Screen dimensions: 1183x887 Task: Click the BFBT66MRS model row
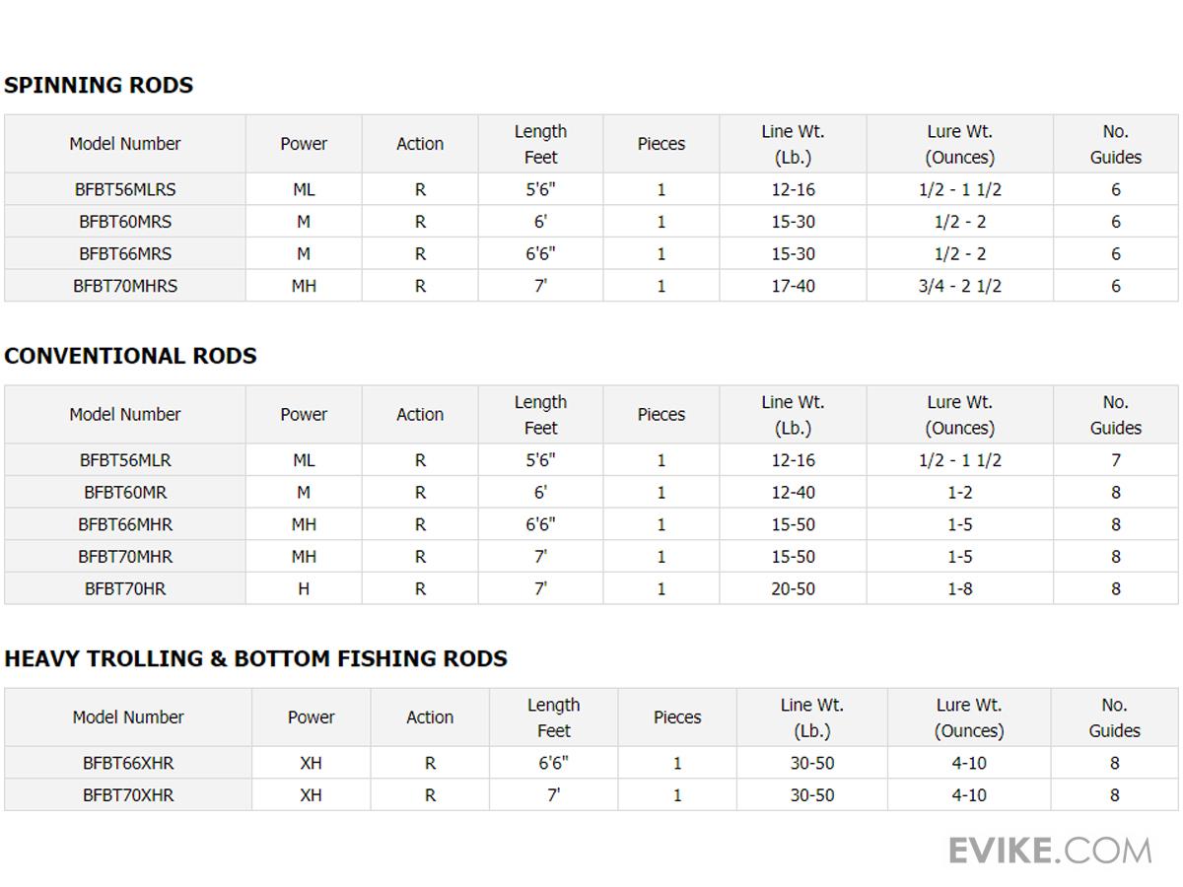125,253
